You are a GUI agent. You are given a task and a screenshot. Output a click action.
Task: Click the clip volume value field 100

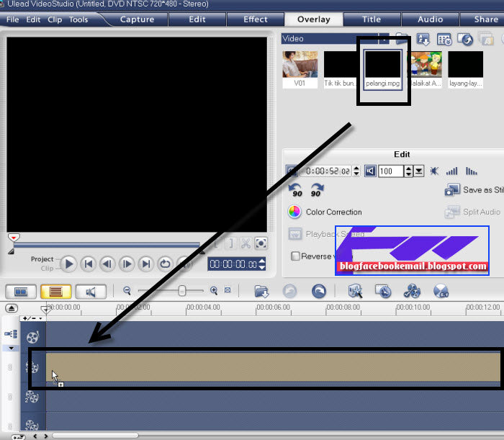(390, 171)
